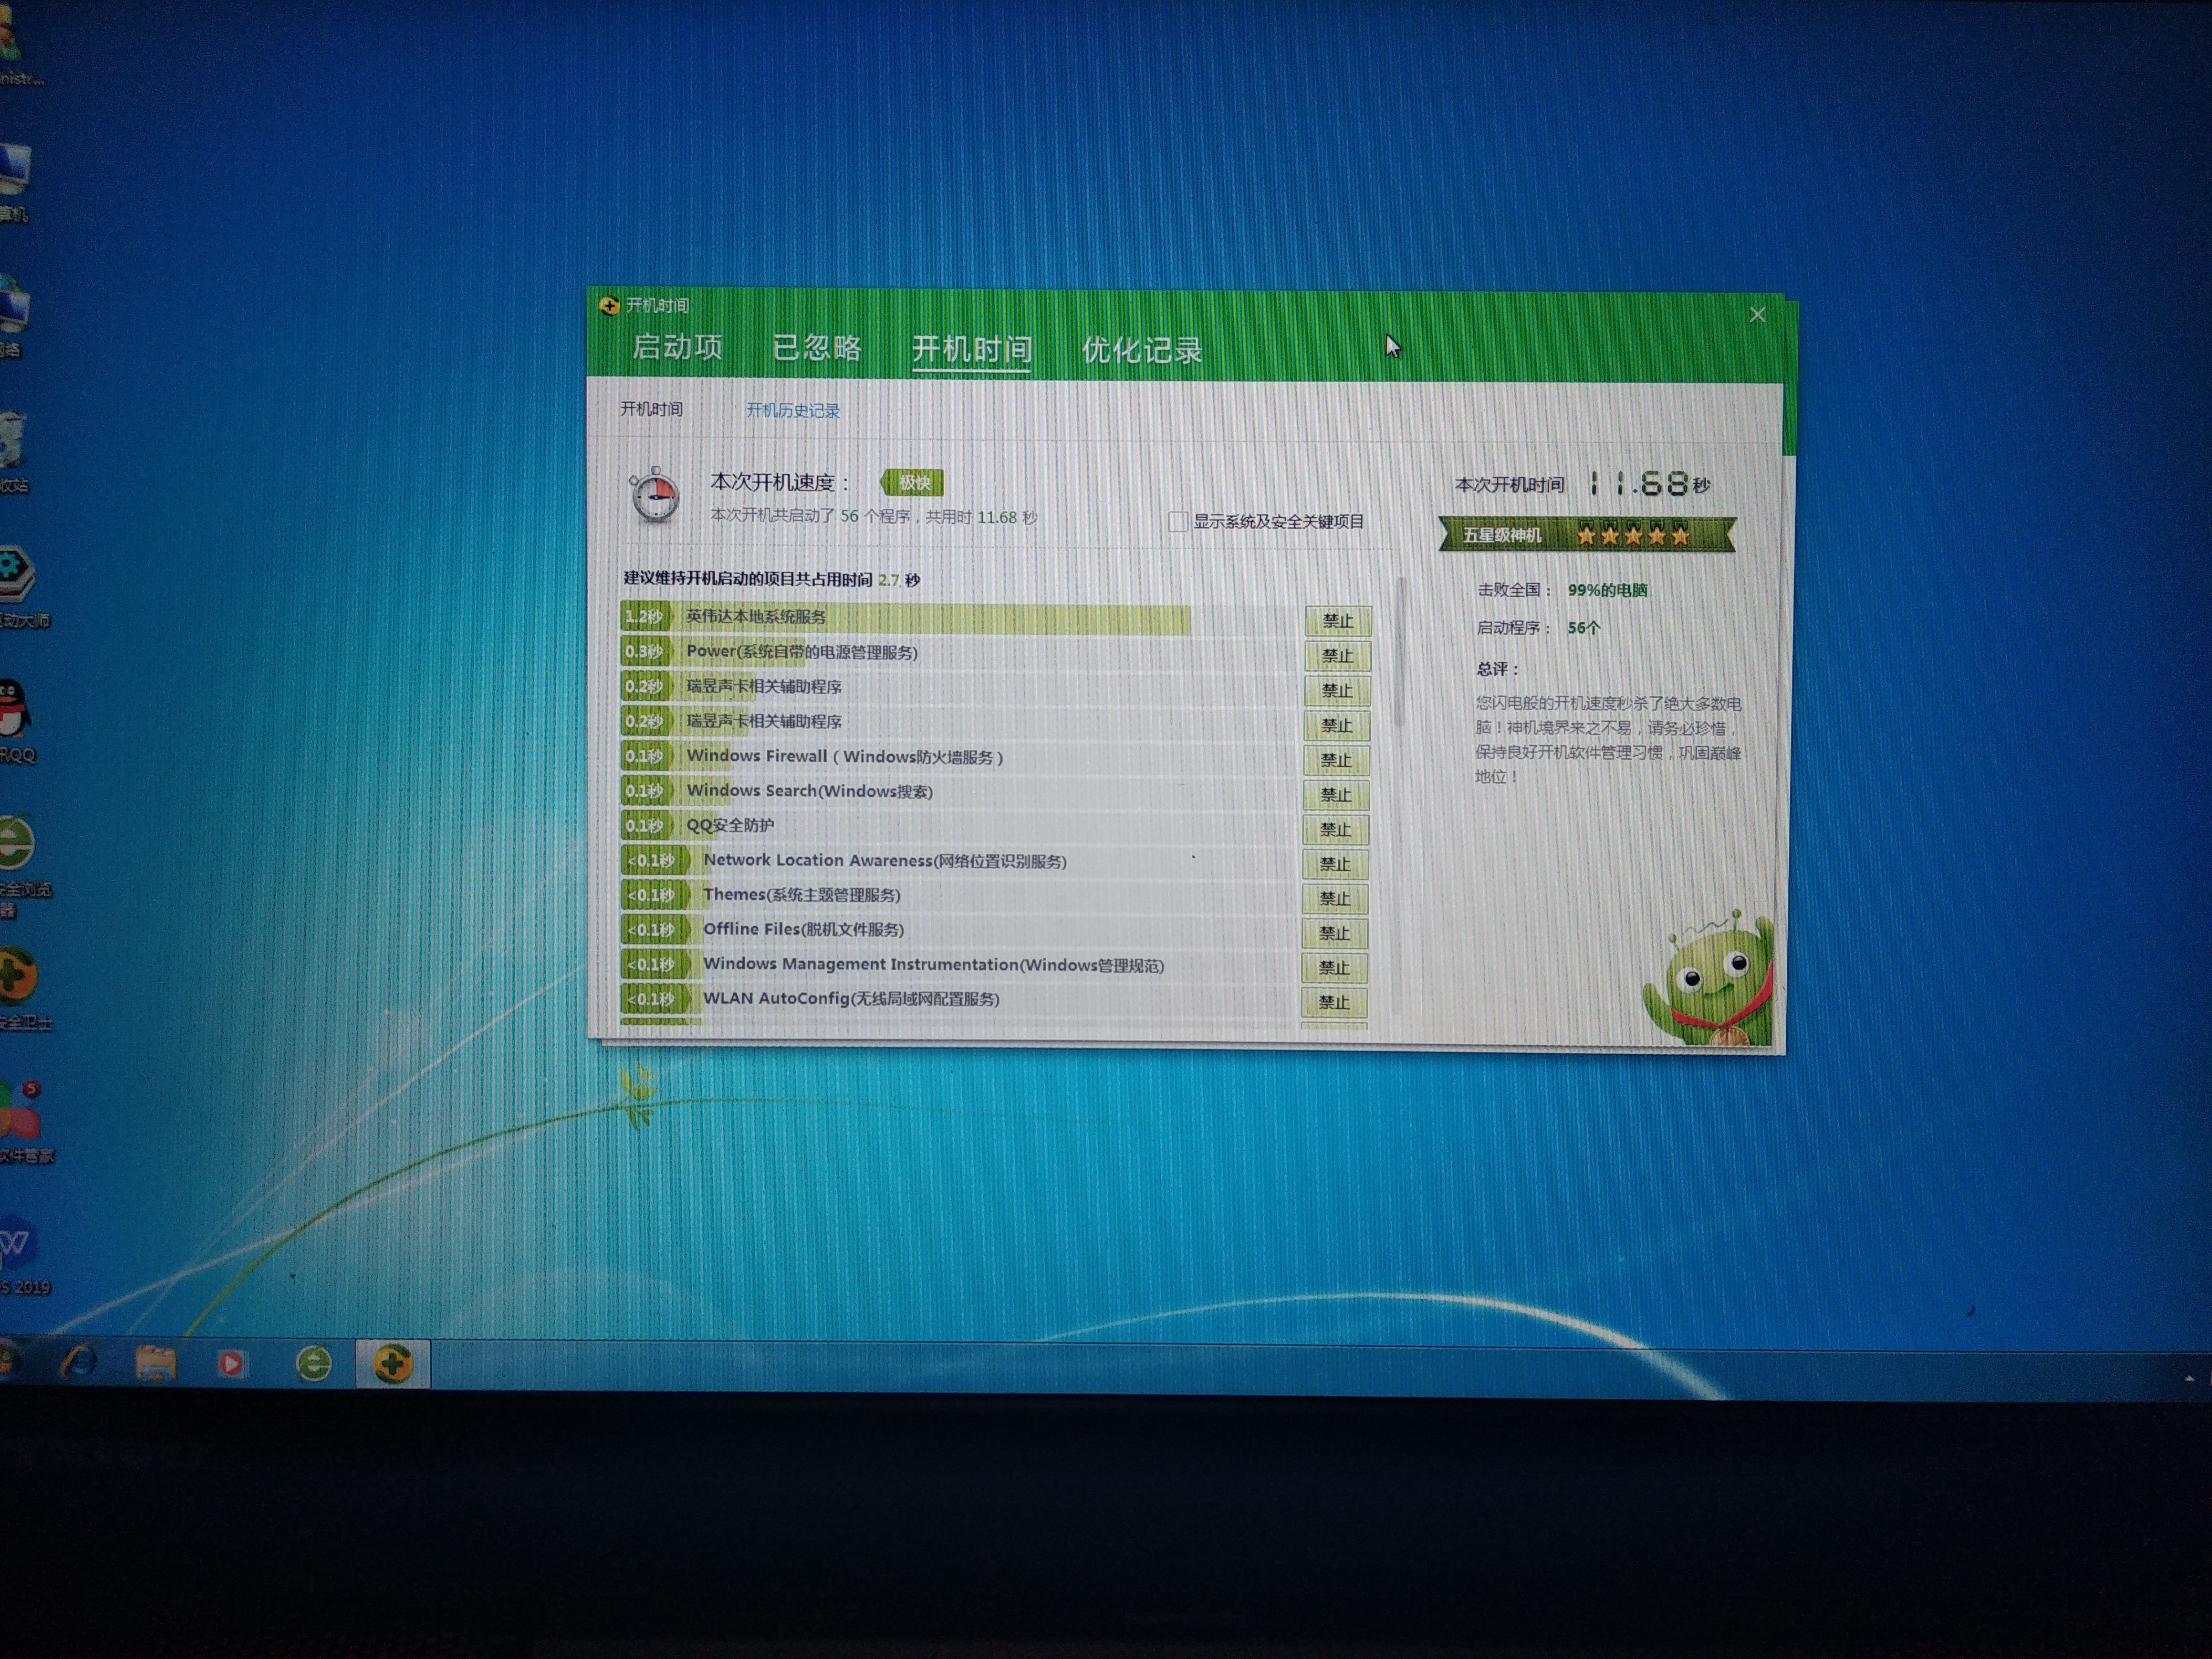The height and width of the screenshot is (1659, 2212).
Task: Select the 开机时间 main tab
Action: pos(971,349)
